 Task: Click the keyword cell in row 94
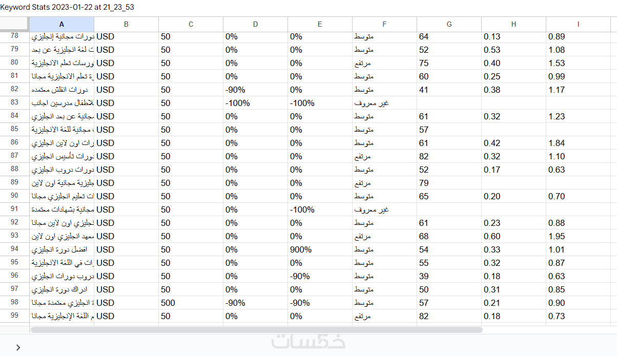click(x=61, y=249)
